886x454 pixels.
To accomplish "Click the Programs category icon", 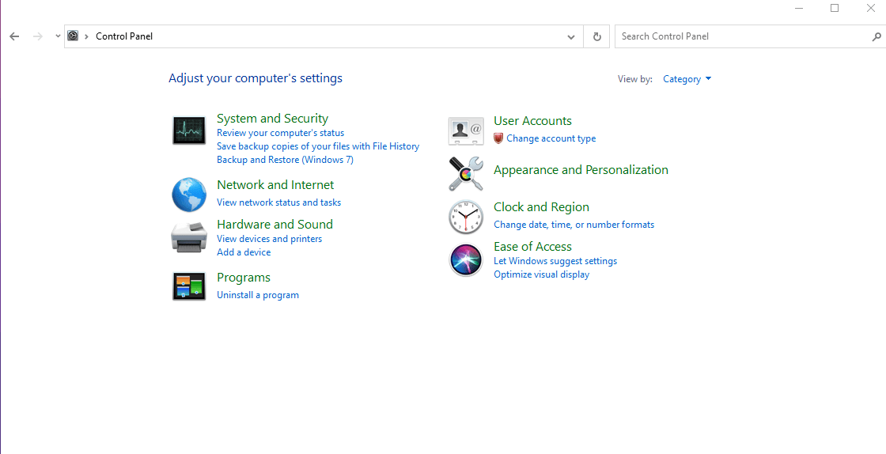I will pyautogui.click(x=189, y=286).
